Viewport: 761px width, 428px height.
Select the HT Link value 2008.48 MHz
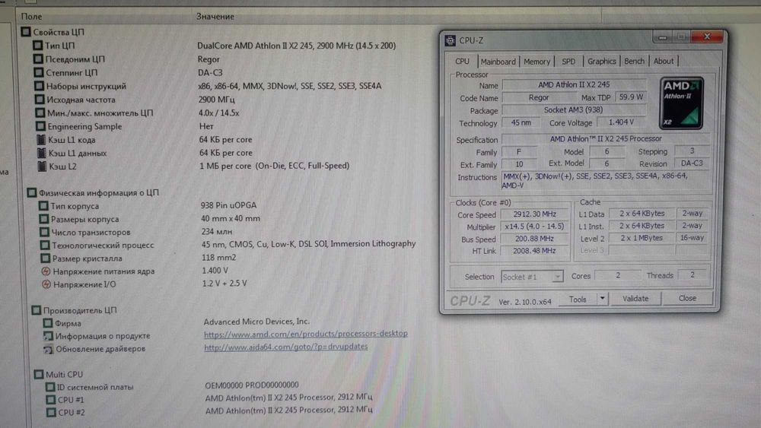click(x=534, y=251)
